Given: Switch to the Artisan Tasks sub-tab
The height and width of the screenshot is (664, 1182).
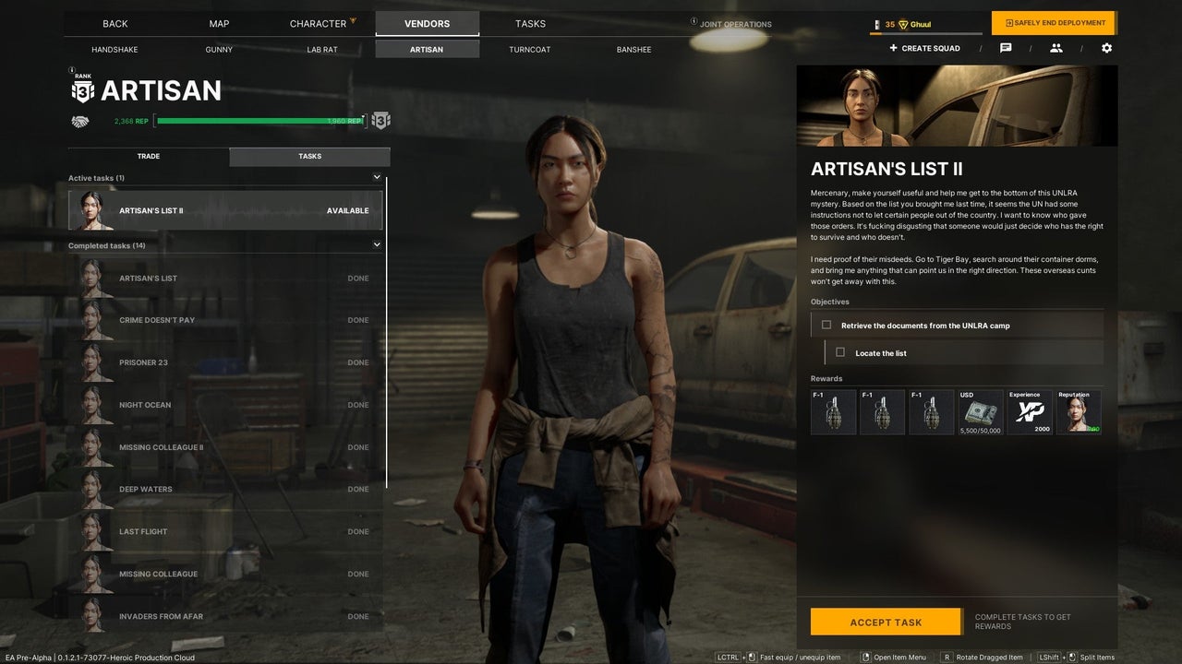Looking at the screenshot, I should click(309, 157).
